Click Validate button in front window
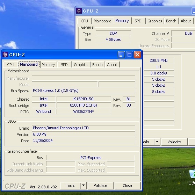This screenshot has height=195, width=195. pos(101,186)
